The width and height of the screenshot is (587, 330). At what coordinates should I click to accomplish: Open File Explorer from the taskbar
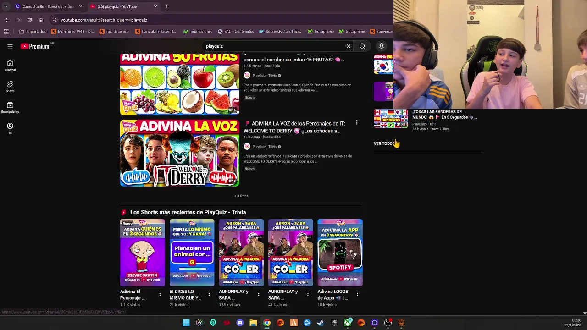point(253,323)
